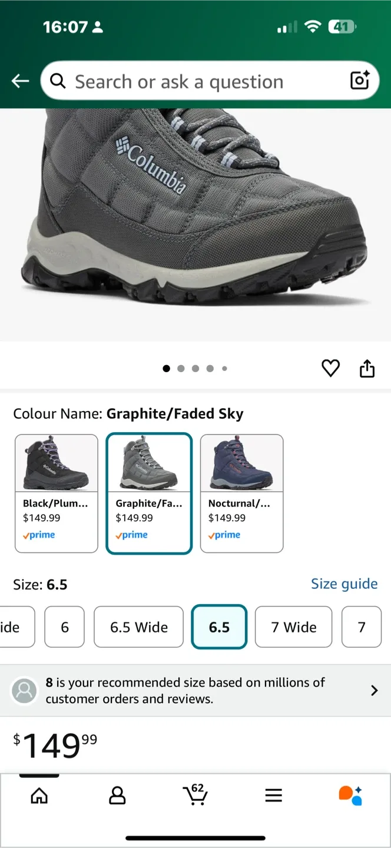Screen dimensions: 391x848
Task: Select size 7 Wide option
Action: pyautogui.click(x=293, y=627)
